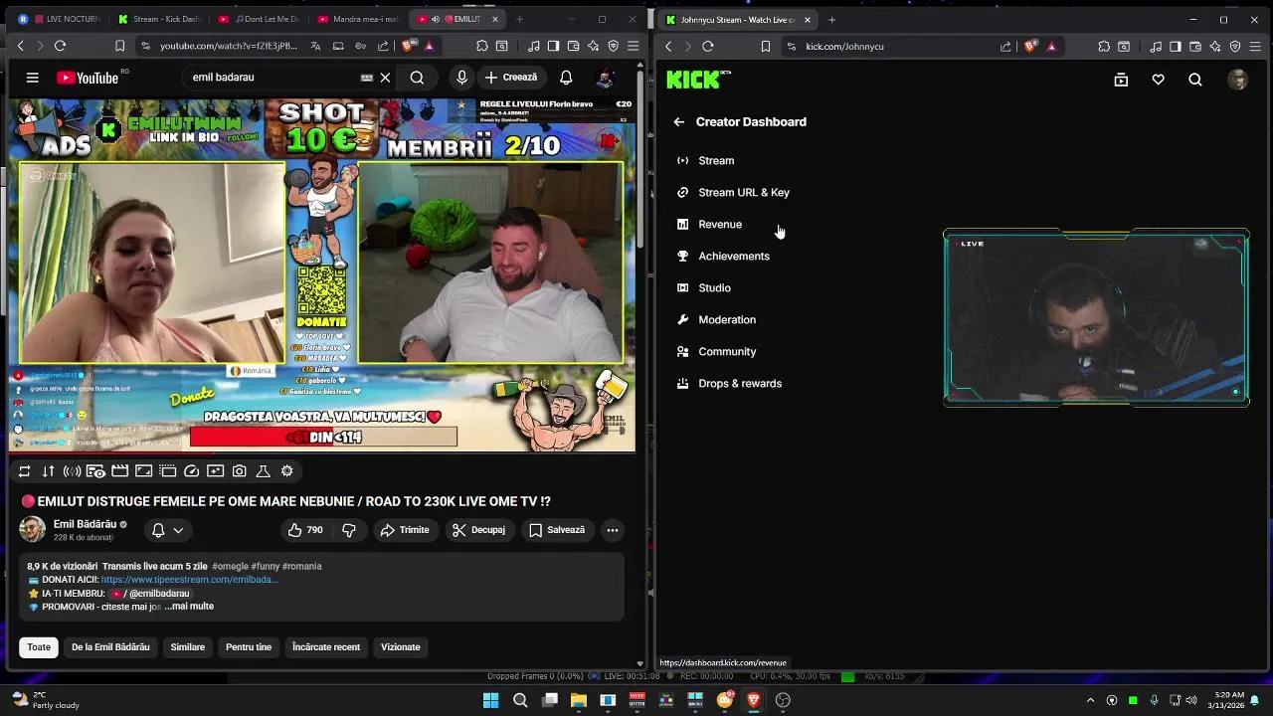Screen dimensions: 1273x716
Task: Go back using Creator Dashboard arrow
Action: pos(678,121)
